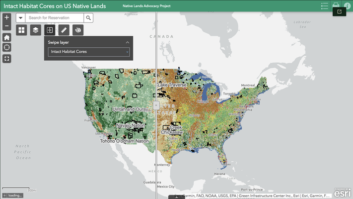Zoom in on the map
The image size is (353, 199).
click(x=6, y=17)
